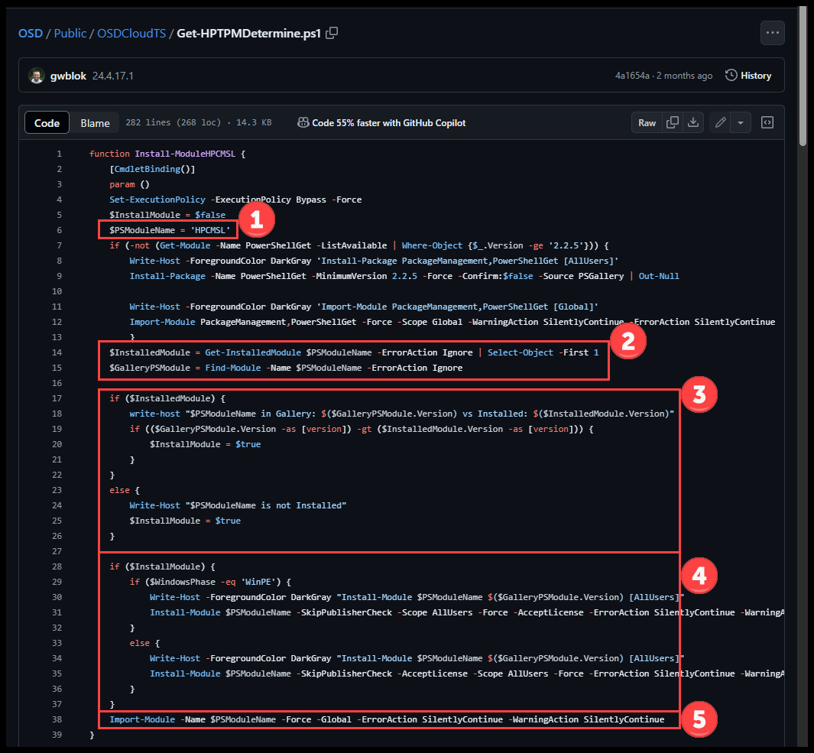814x753 pixels.
Task: Copy the file path next to Get-HPTPMDetermine.ps1
Action: click(331, 33)
